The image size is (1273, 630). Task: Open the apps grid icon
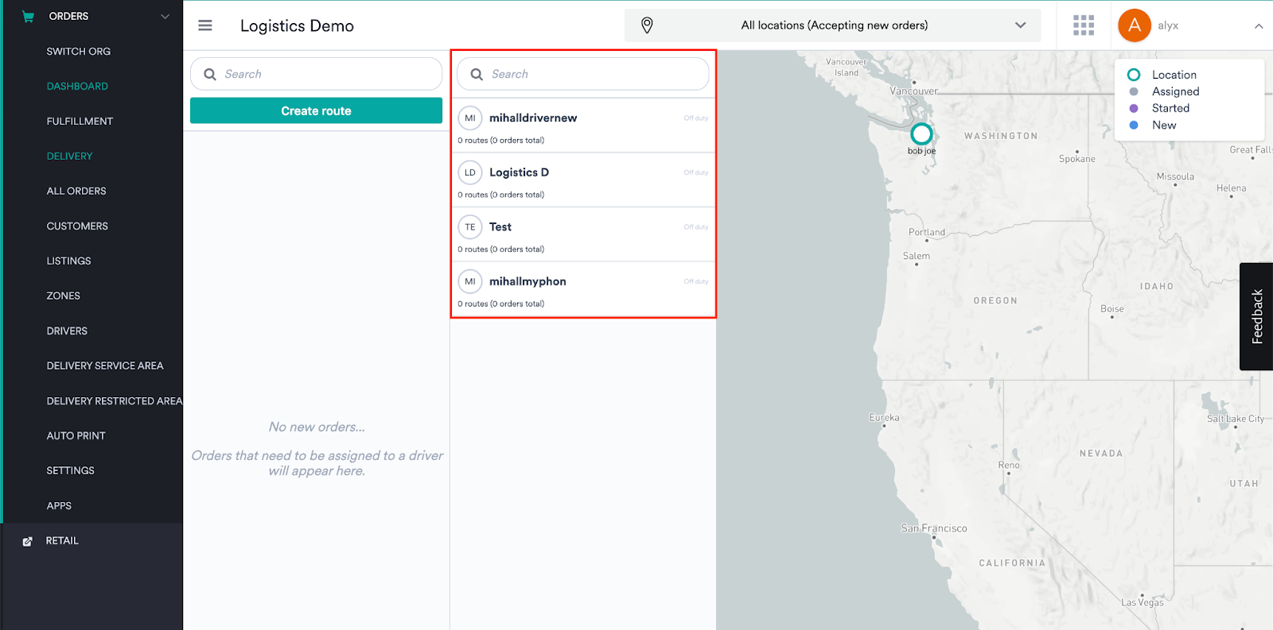tap(1083, 25)
